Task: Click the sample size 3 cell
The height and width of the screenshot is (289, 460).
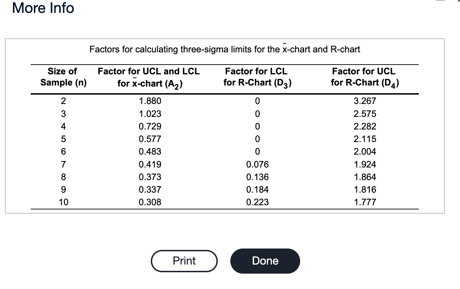Action: [x=63, y=113]
